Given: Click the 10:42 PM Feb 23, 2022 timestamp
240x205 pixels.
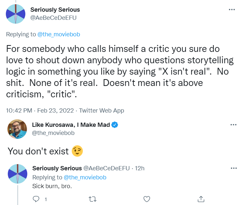Looking at the screenshot, I should [40, 110].
